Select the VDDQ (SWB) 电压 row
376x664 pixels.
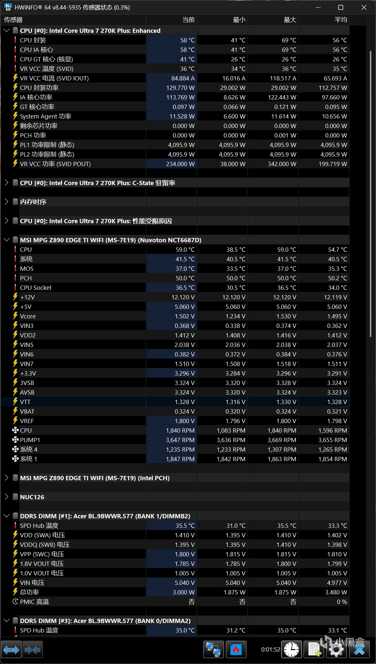pyautogui.click(x=175, y=545)
